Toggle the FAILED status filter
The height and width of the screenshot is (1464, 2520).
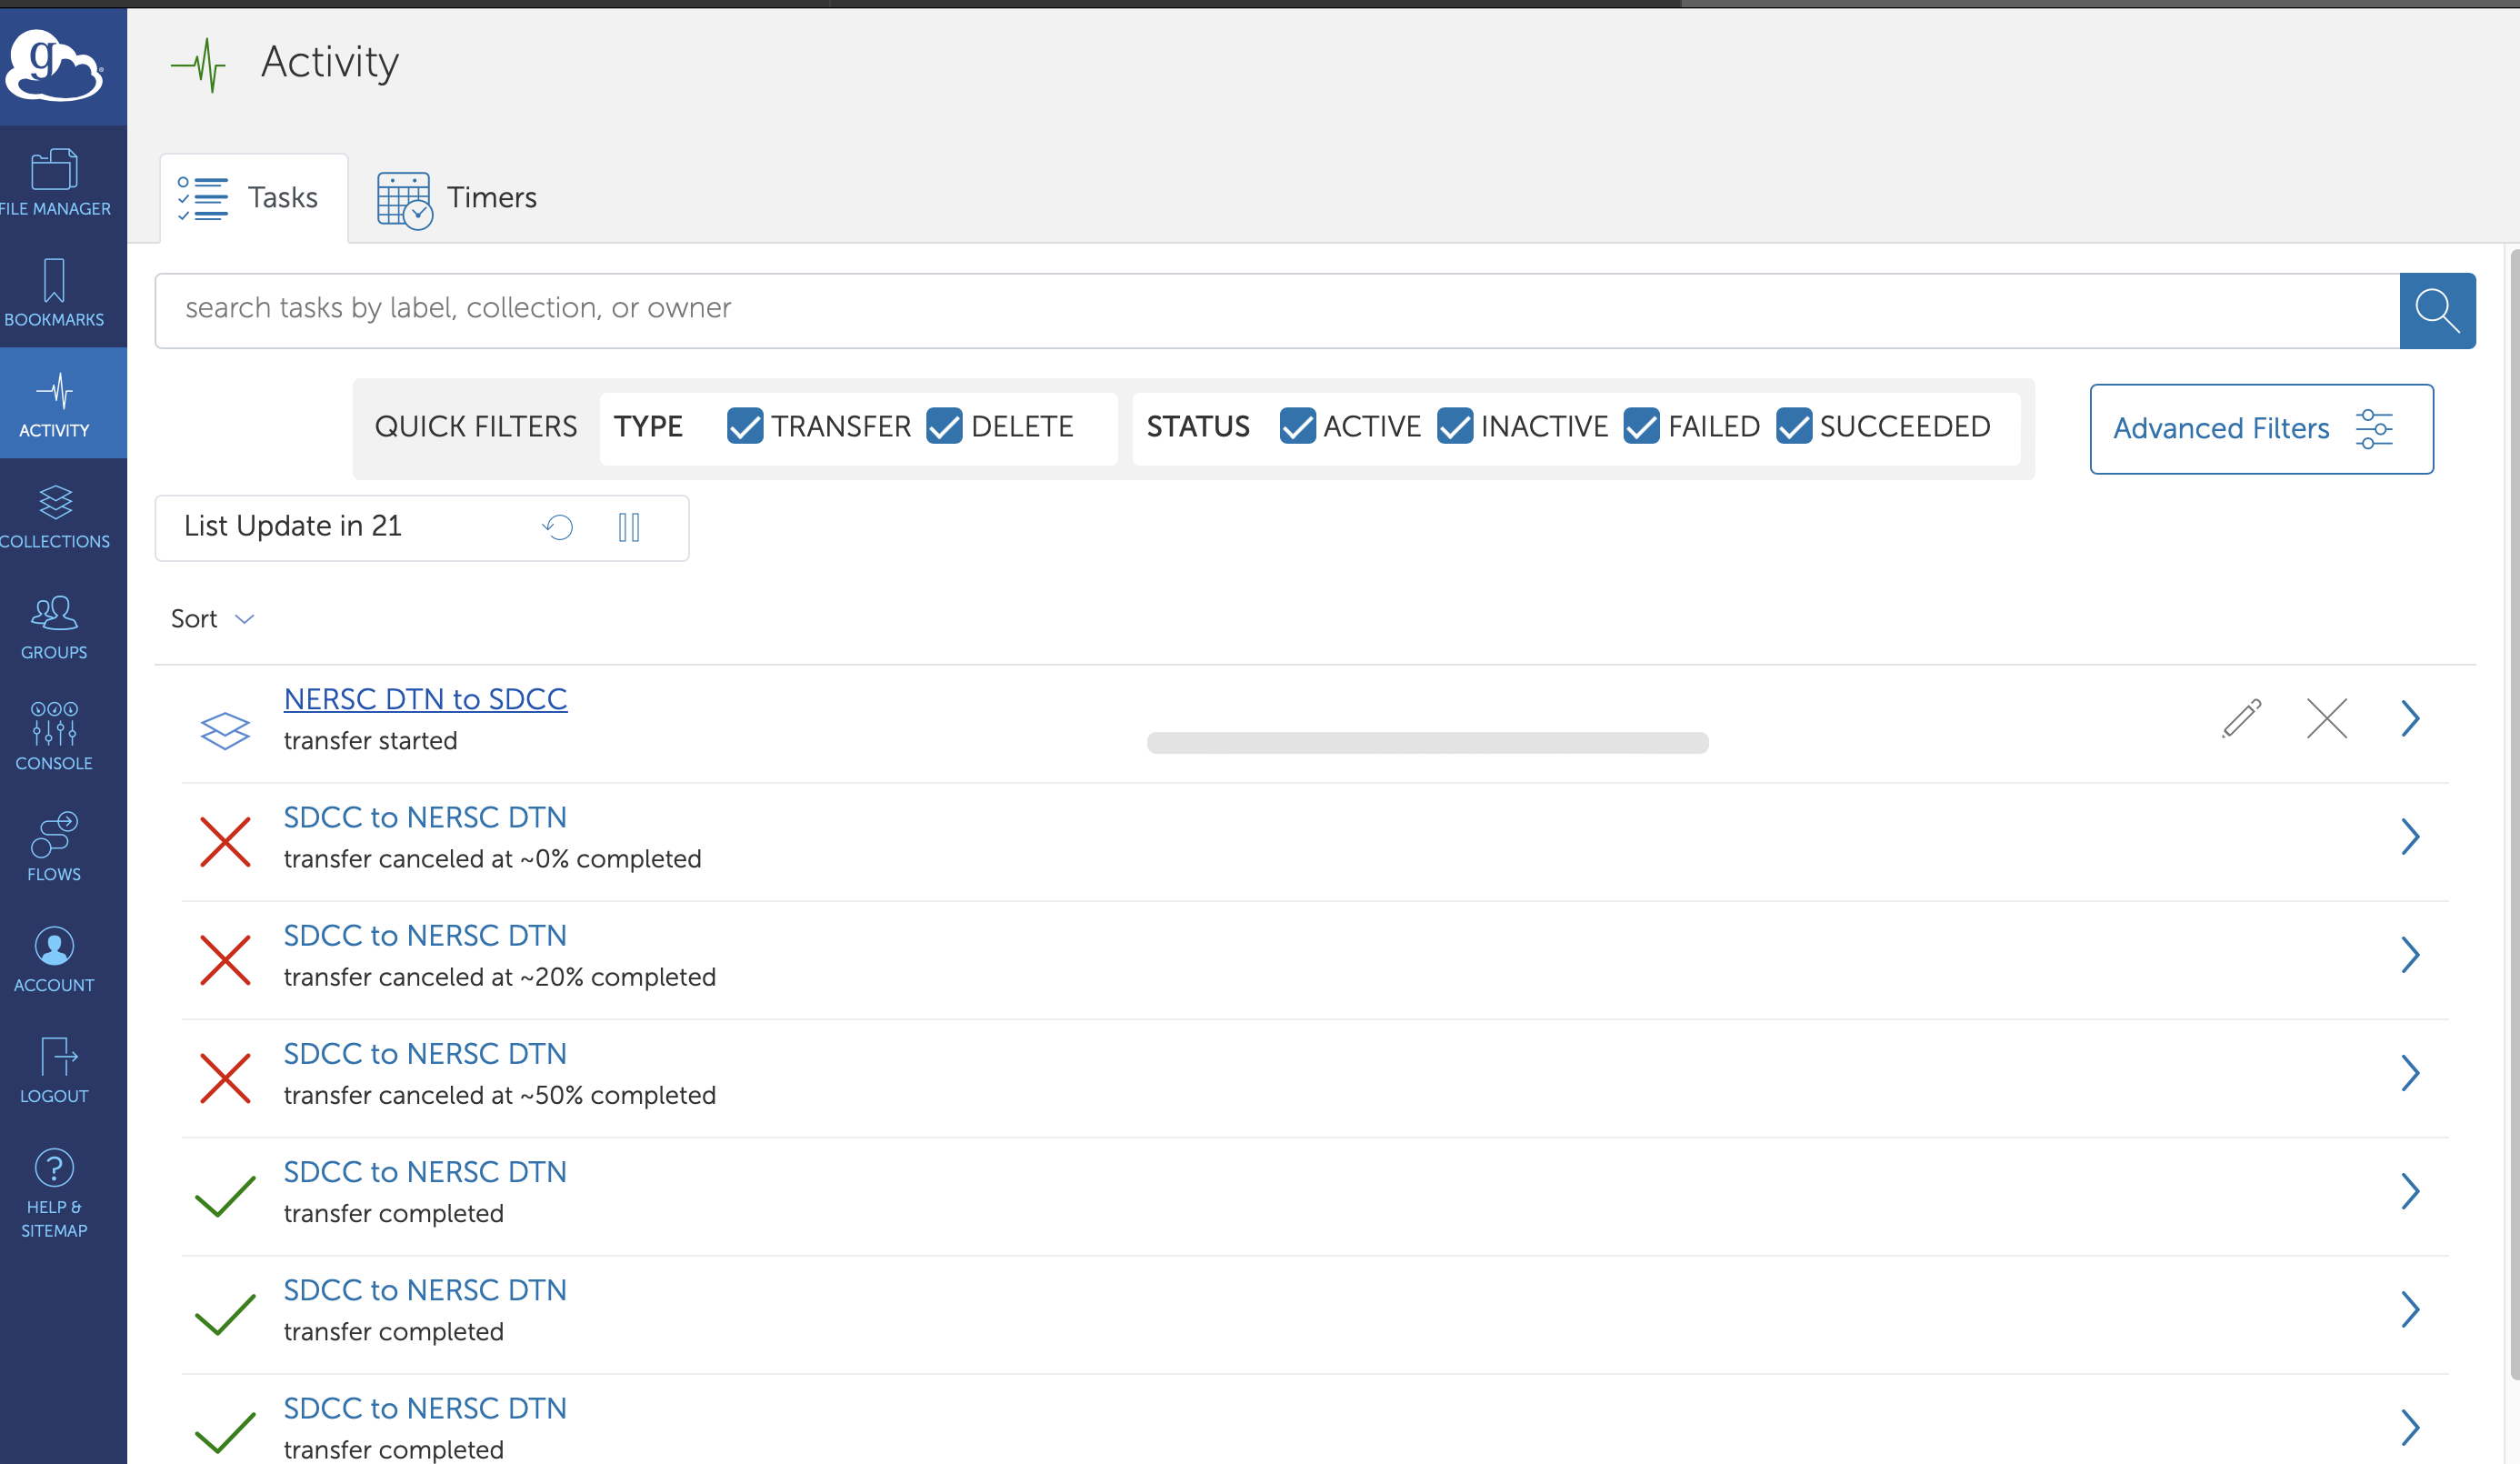click(1642, 426)
